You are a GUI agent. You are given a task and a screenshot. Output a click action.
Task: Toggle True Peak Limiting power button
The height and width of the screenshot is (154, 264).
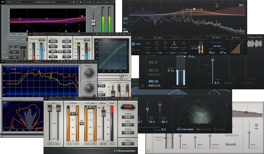pos(174,87)
